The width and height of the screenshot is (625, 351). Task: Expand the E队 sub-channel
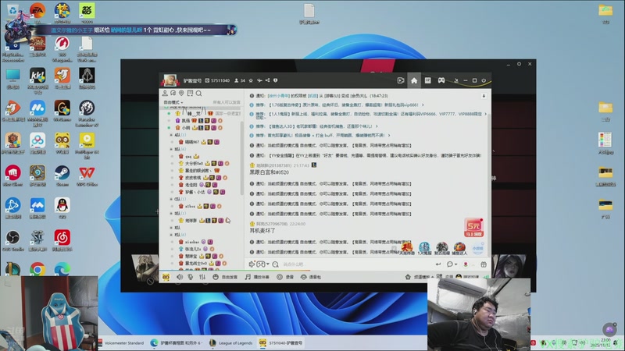point(172,228)
